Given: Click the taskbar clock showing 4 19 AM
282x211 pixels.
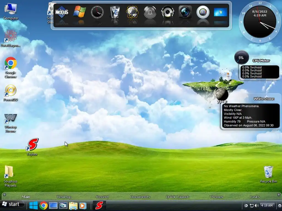Looking at the screenshot, I should coord(267,206).
